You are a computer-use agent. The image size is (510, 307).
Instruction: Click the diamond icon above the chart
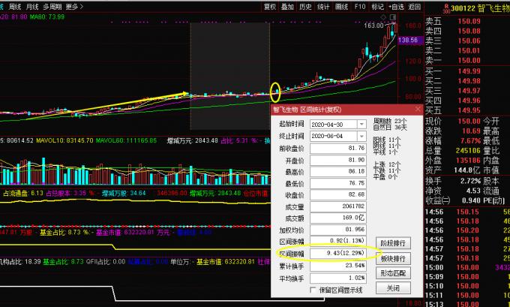pyautogui.click(x=383, y=17)
